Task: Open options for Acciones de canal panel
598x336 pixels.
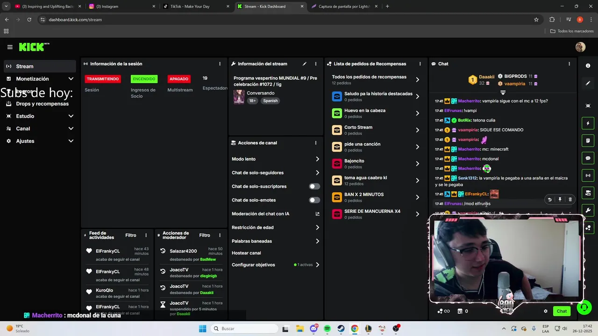Action: 316,143
